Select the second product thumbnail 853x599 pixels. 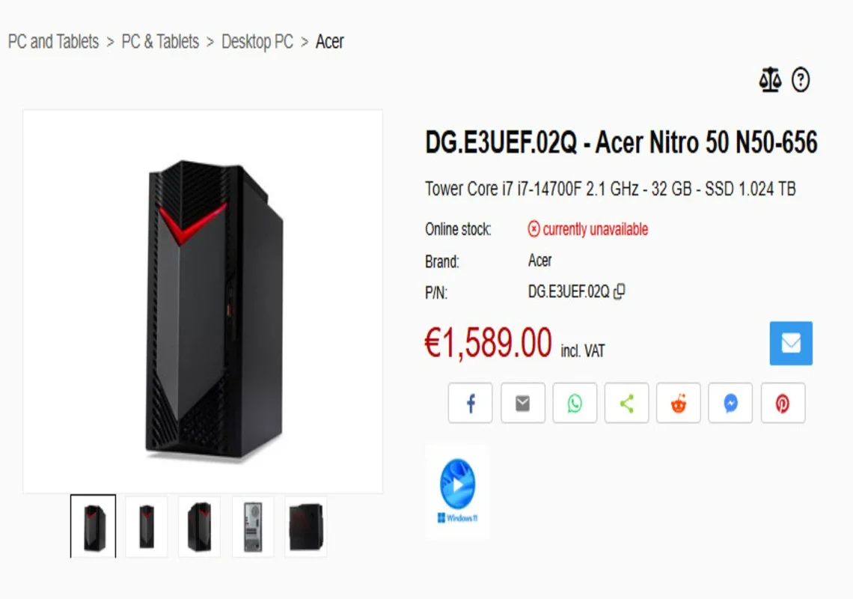(x=147, y=526)
